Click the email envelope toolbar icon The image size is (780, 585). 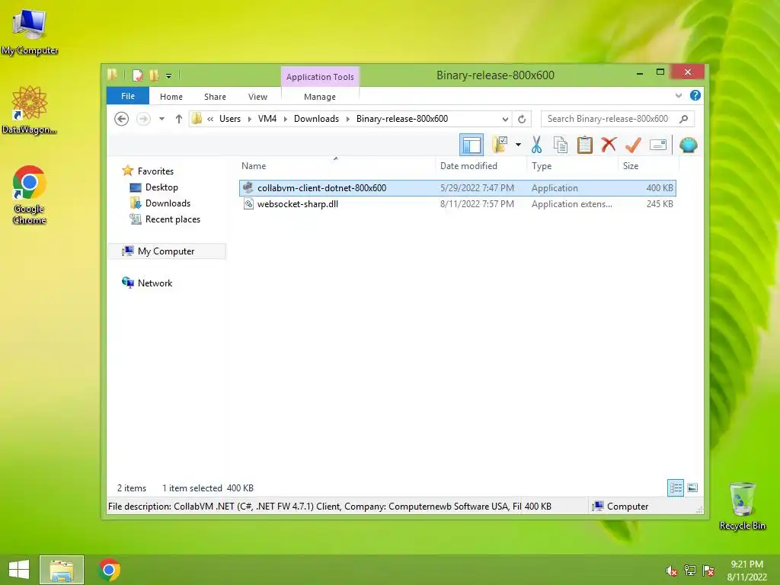point(657,145)
